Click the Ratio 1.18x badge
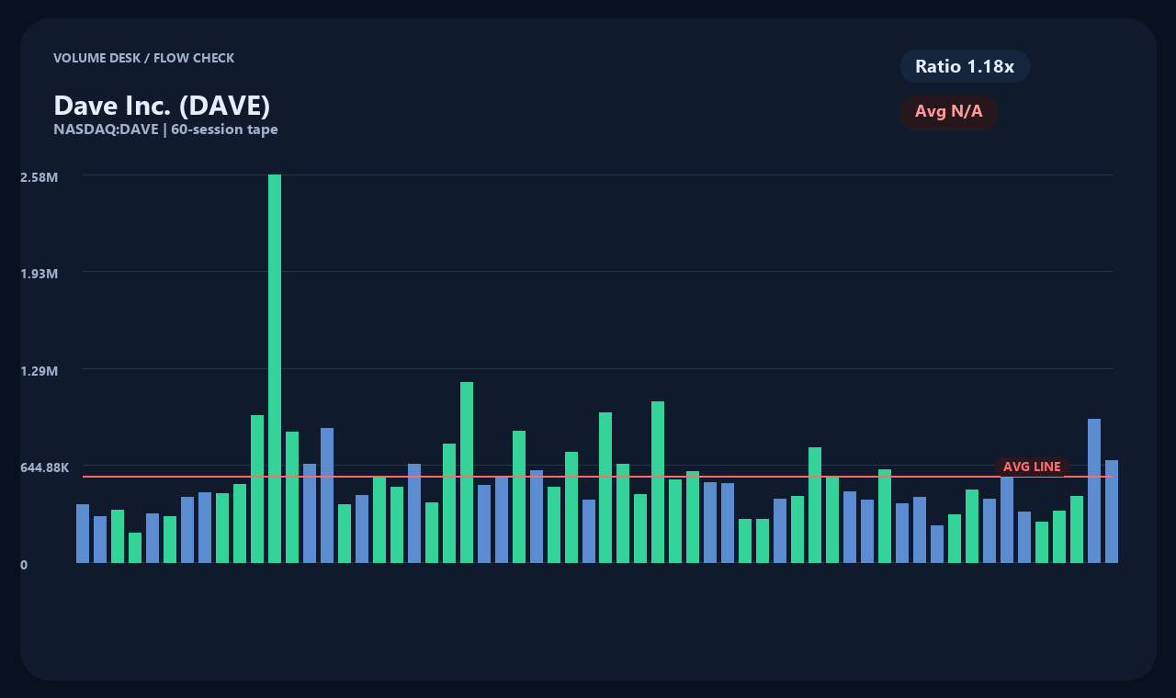This screenshot has height=698, width=1176. [x=965, y=66]
